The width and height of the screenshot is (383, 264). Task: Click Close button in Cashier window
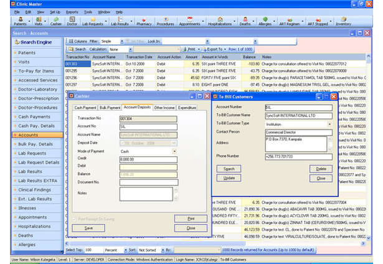(191, 228)
